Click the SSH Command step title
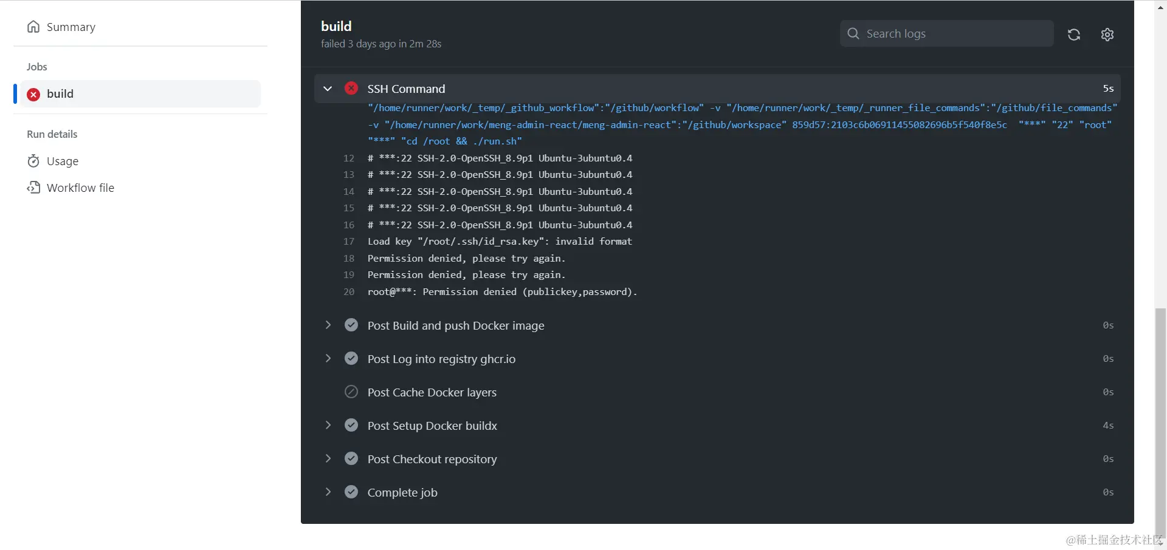 406,89
